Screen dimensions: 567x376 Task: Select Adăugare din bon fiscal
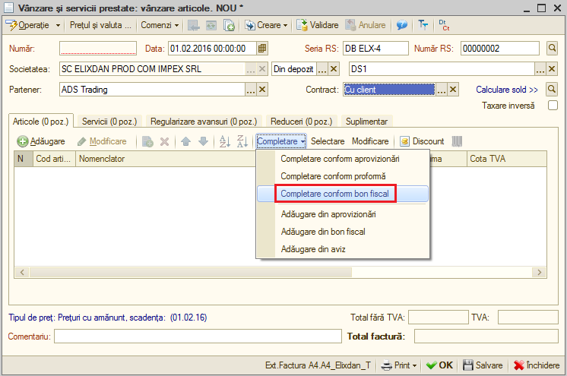[x=343, y=232]
